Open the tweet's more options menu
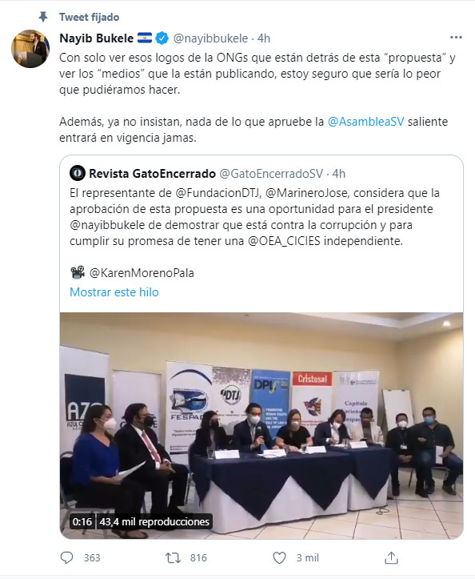 [x=456, y=38]
